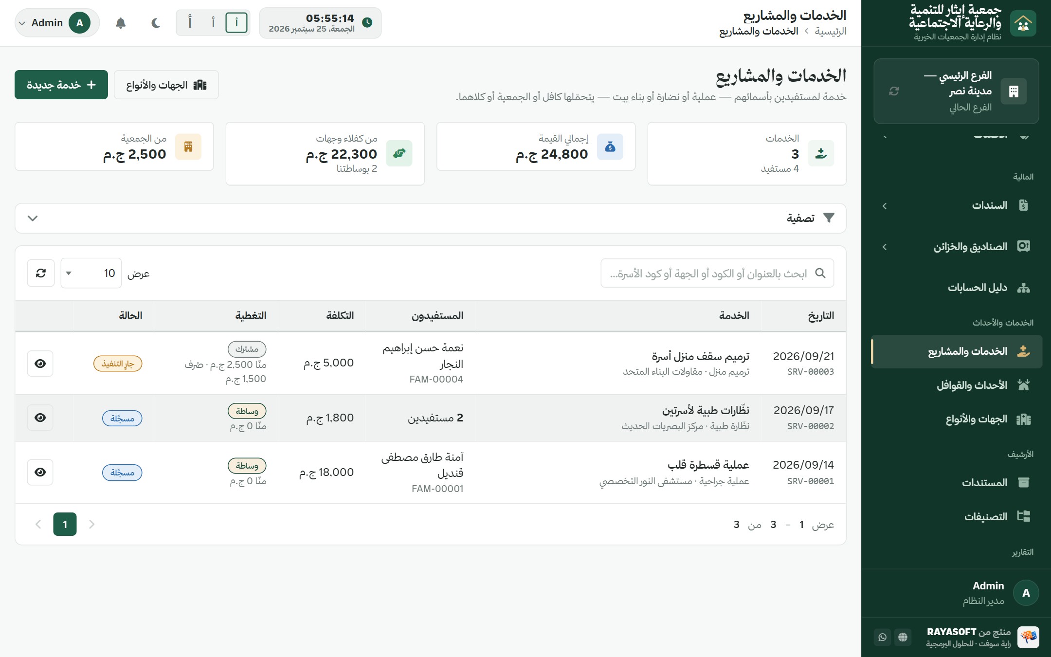Open المستندات archive in sidebar
The image size is (1051, 657).
957,483
